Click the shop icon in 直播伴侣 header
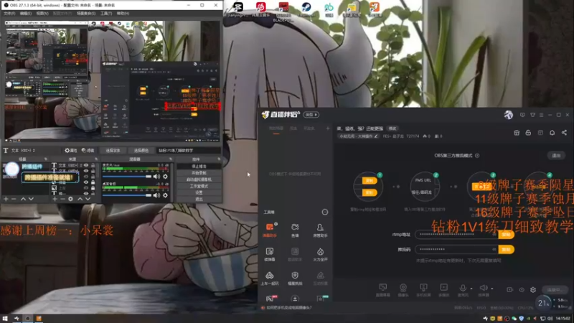 517,133
